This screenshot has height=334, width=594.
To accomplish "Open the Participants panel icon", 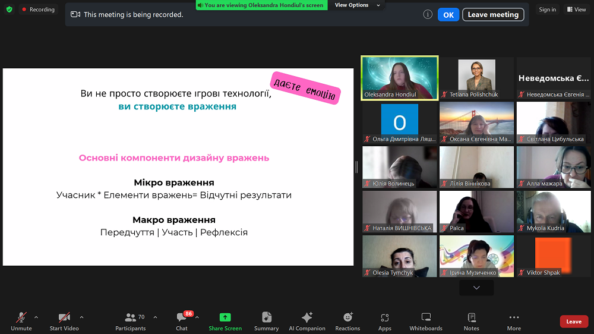I will [x=131, y=317].
